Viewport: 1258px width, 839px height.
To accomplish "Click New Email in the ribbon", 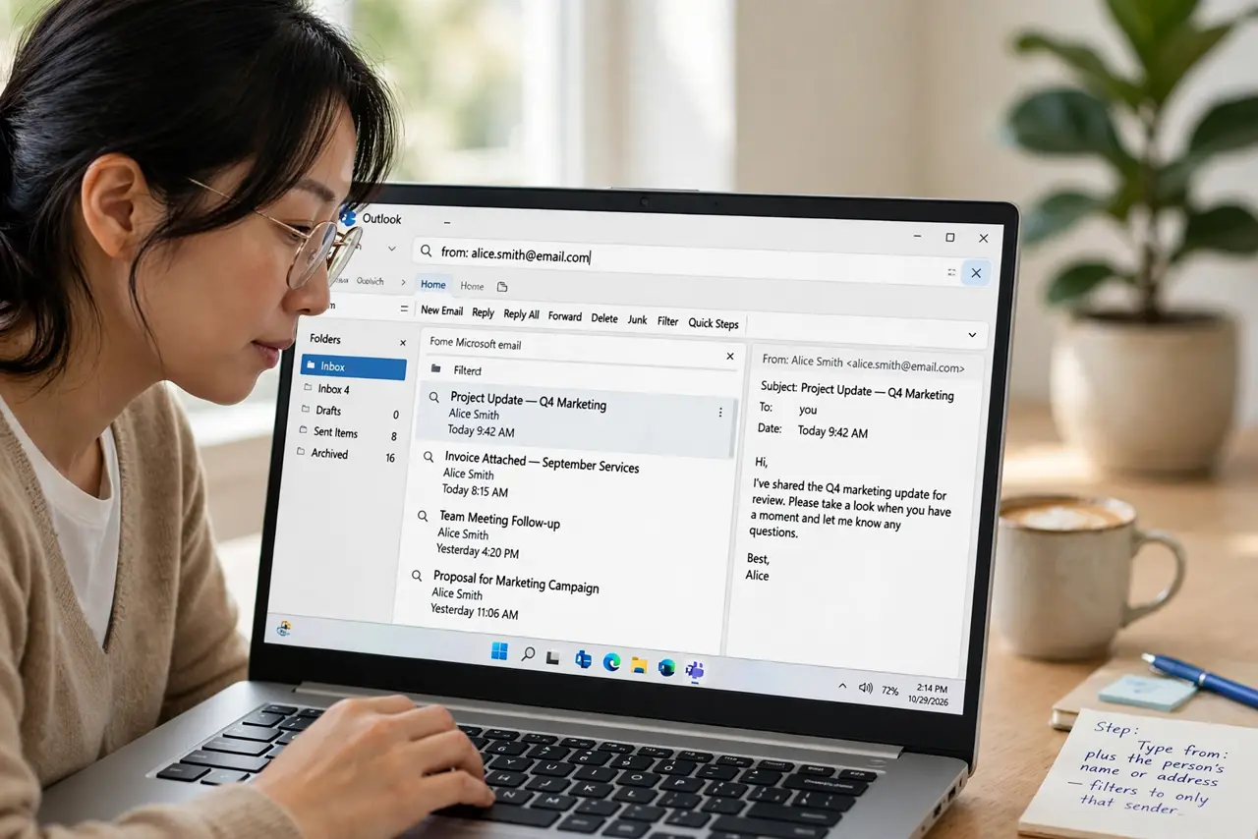I will point(441,310).
